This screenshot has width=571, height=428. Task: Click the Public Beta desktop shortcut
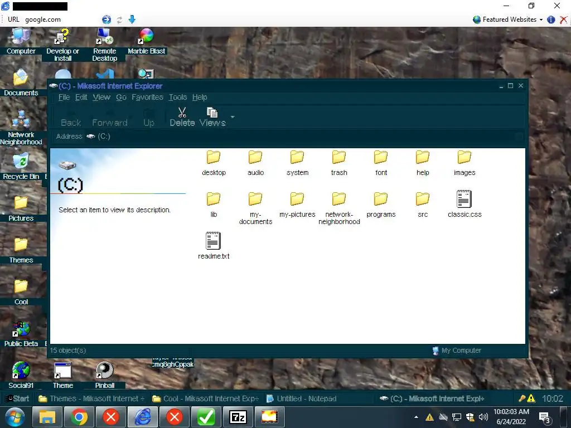tap(21, 334)
